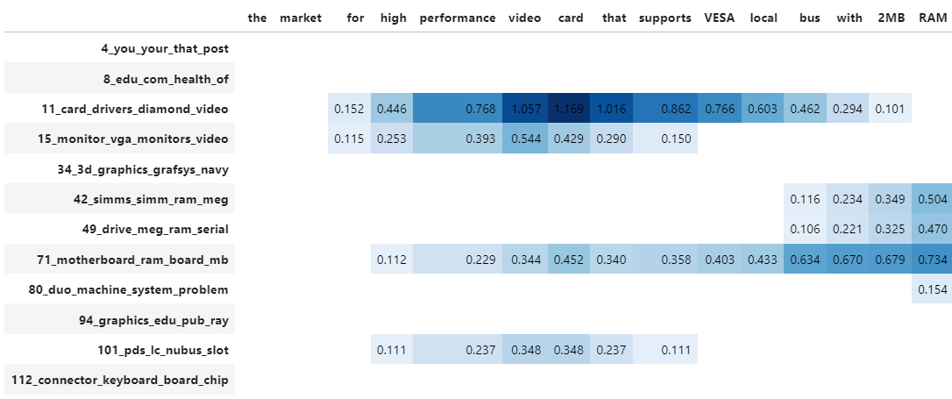Click the 0.862 cell under supports
The width and height of the screenshot is (952, 399).
point(665,109)
